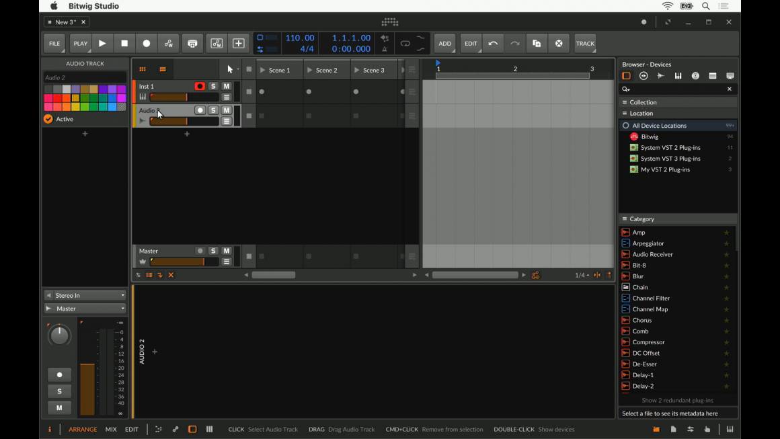Image resolution: width=780 pixels, height=439 pixels.
Task: Solo the Audio 2 track
Action: 213,110
